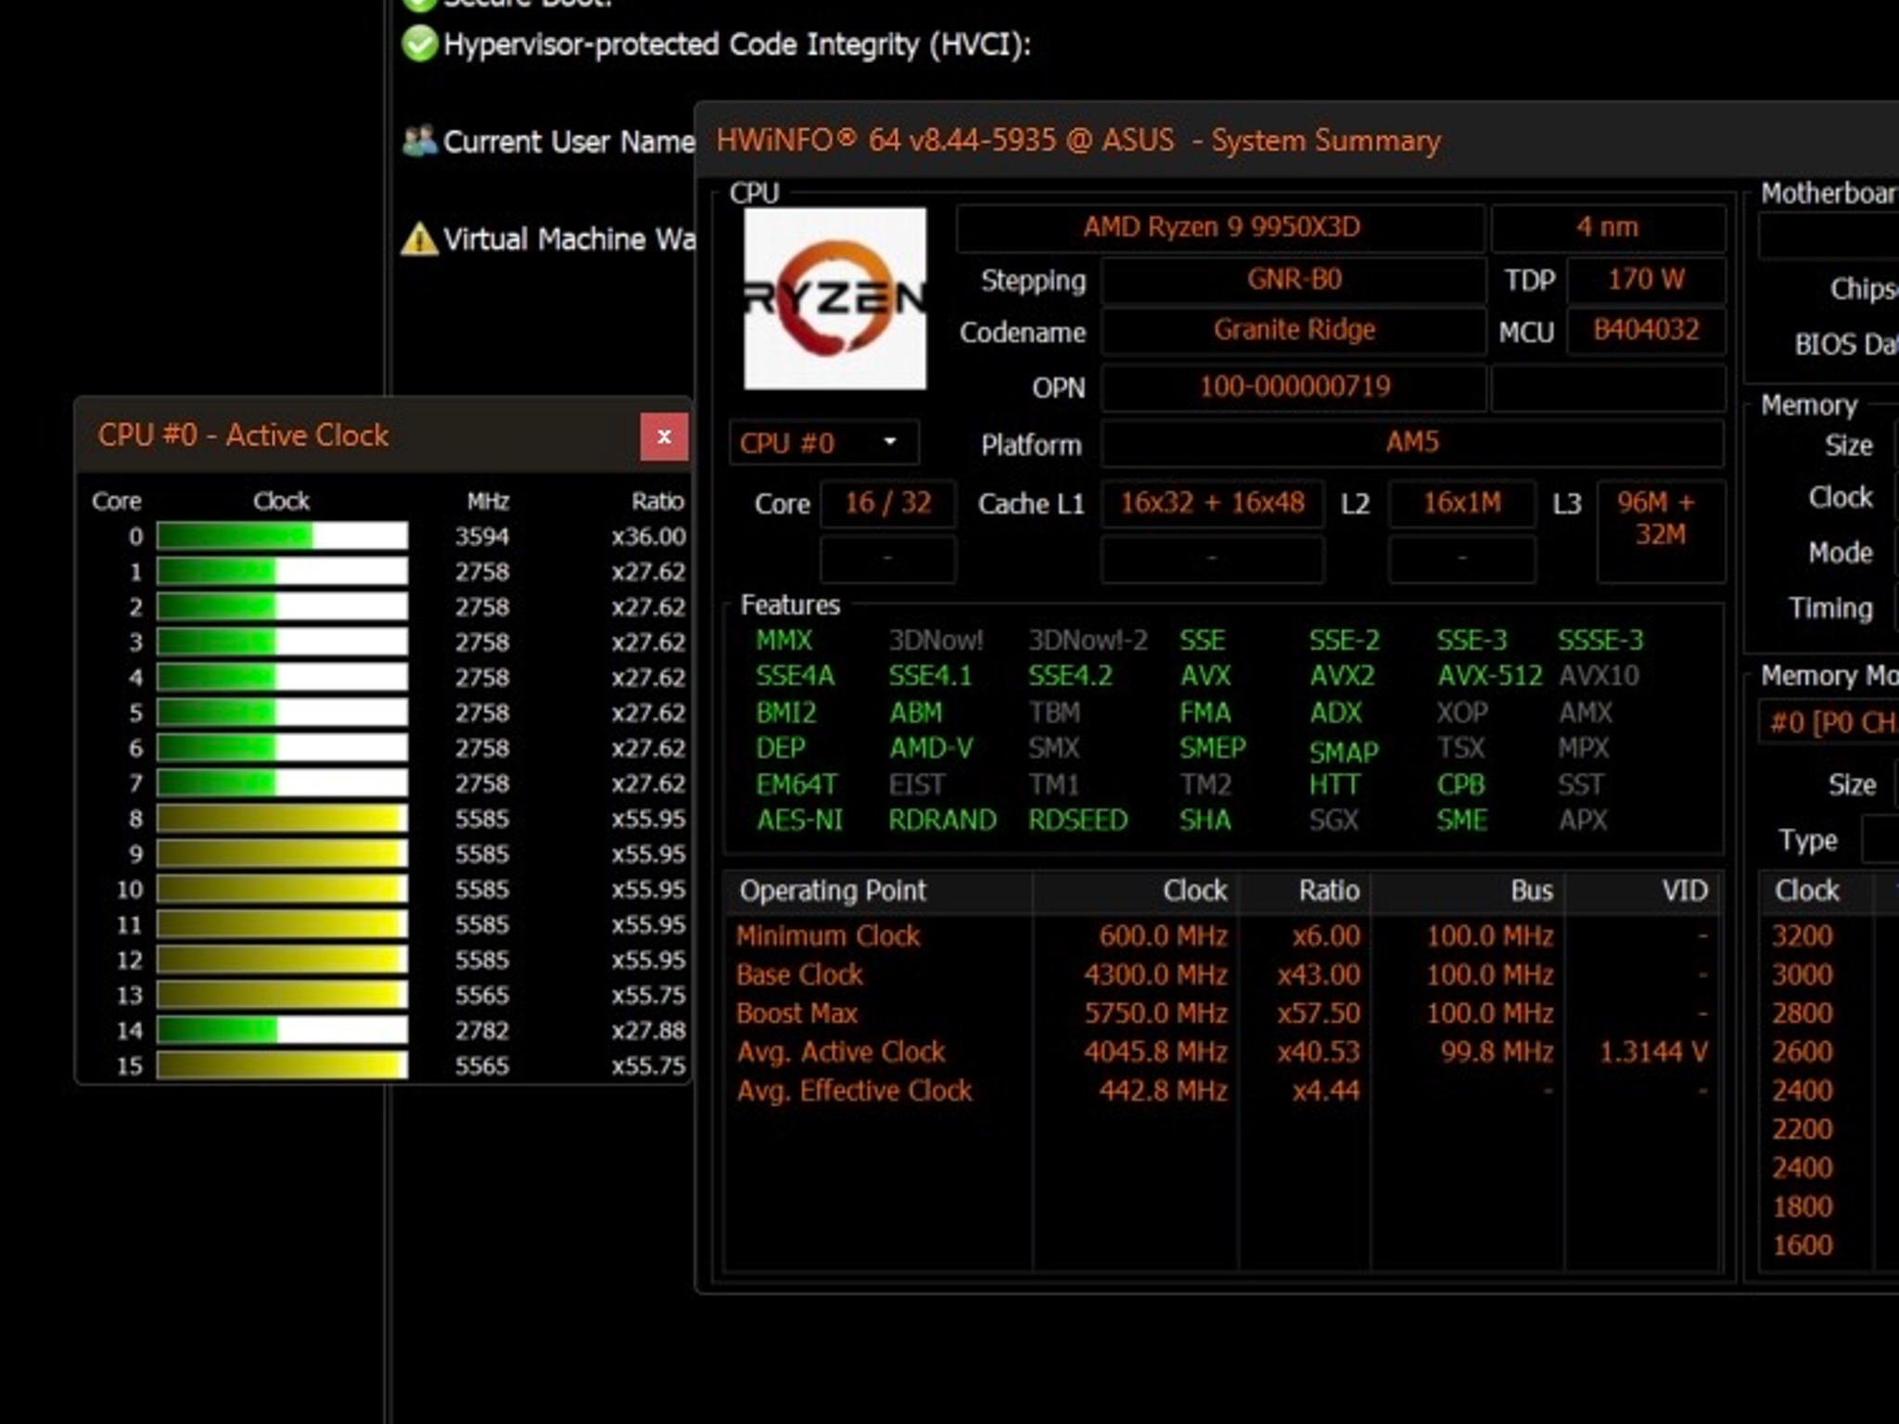Screen dimensions: 1899x1424
Task: Click the Core 8 yellow clock bar
Action: [282, 819]
